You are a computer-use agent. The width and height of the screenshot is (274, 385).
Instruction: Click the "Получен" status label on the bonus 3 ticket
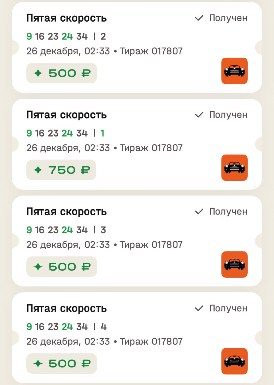point(228,212)
